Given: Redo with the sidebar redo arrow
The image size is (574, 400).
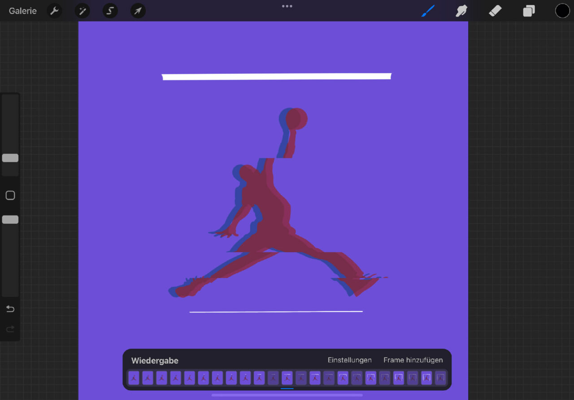Looking at the screenshot, I should click(x=10, y=329).
